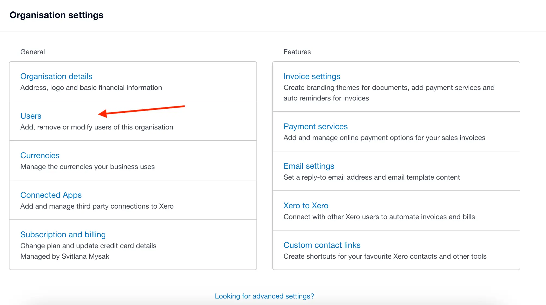Screen dimensions: 546x305
Task: Click 'Add and manage third party connections' text
Action: pyautogui.click(x=97, y=206)
